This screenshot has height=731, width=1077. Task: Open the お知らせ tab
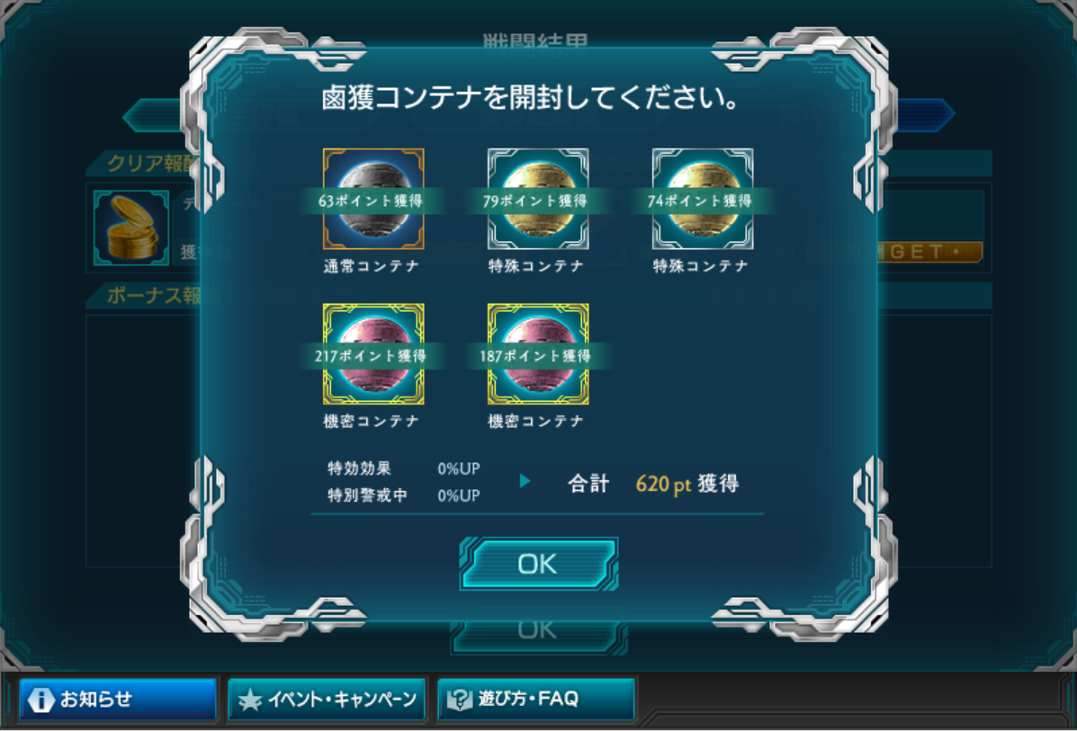coord(118,700)
